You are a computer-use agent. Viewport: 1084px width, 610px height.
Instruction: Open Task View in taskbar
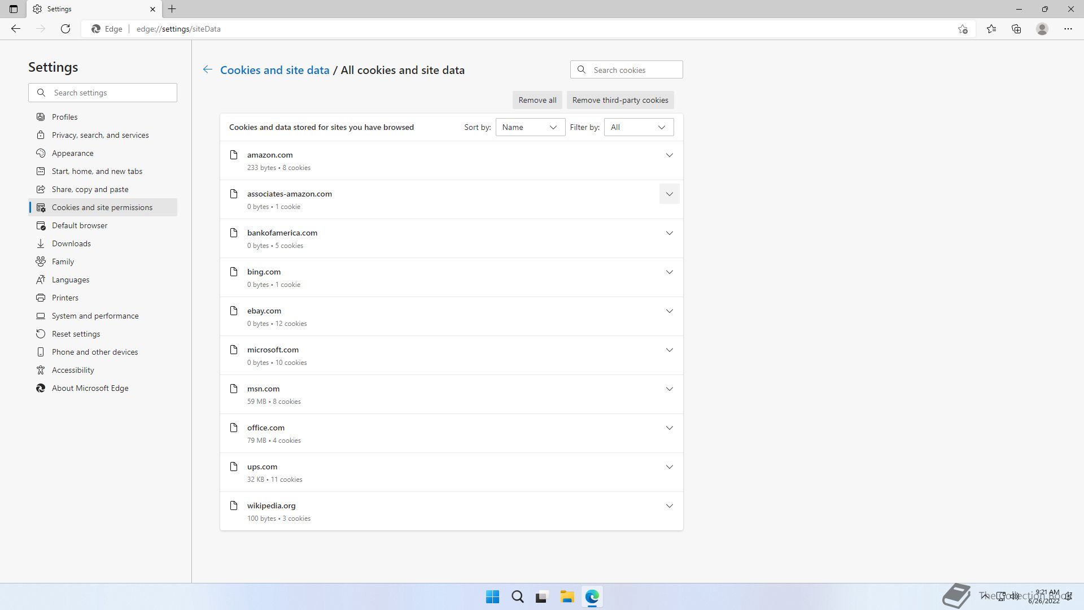(x=542, y=596)
